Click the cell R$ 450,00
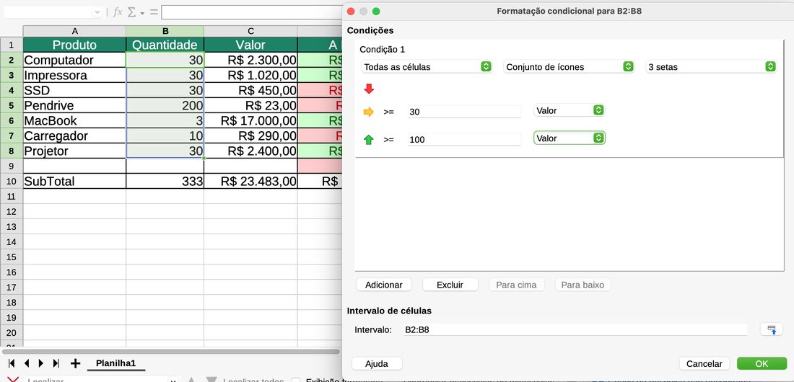Viewport: 794px width, 382px height. pyautogui.click(x=250, y=90)
